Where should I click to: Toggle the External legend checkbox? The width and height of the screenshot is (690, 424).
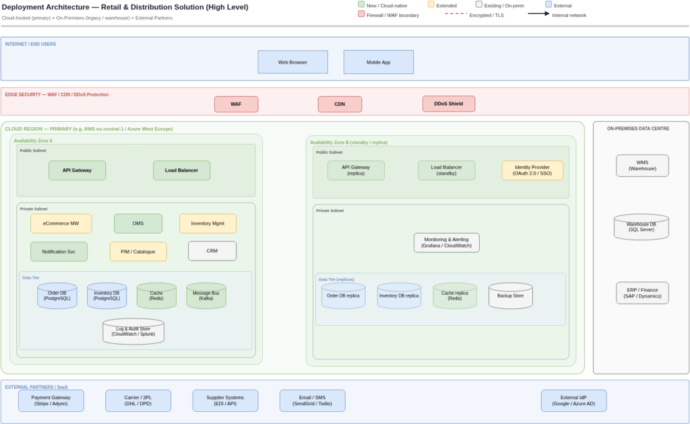(x=547, y=4)
